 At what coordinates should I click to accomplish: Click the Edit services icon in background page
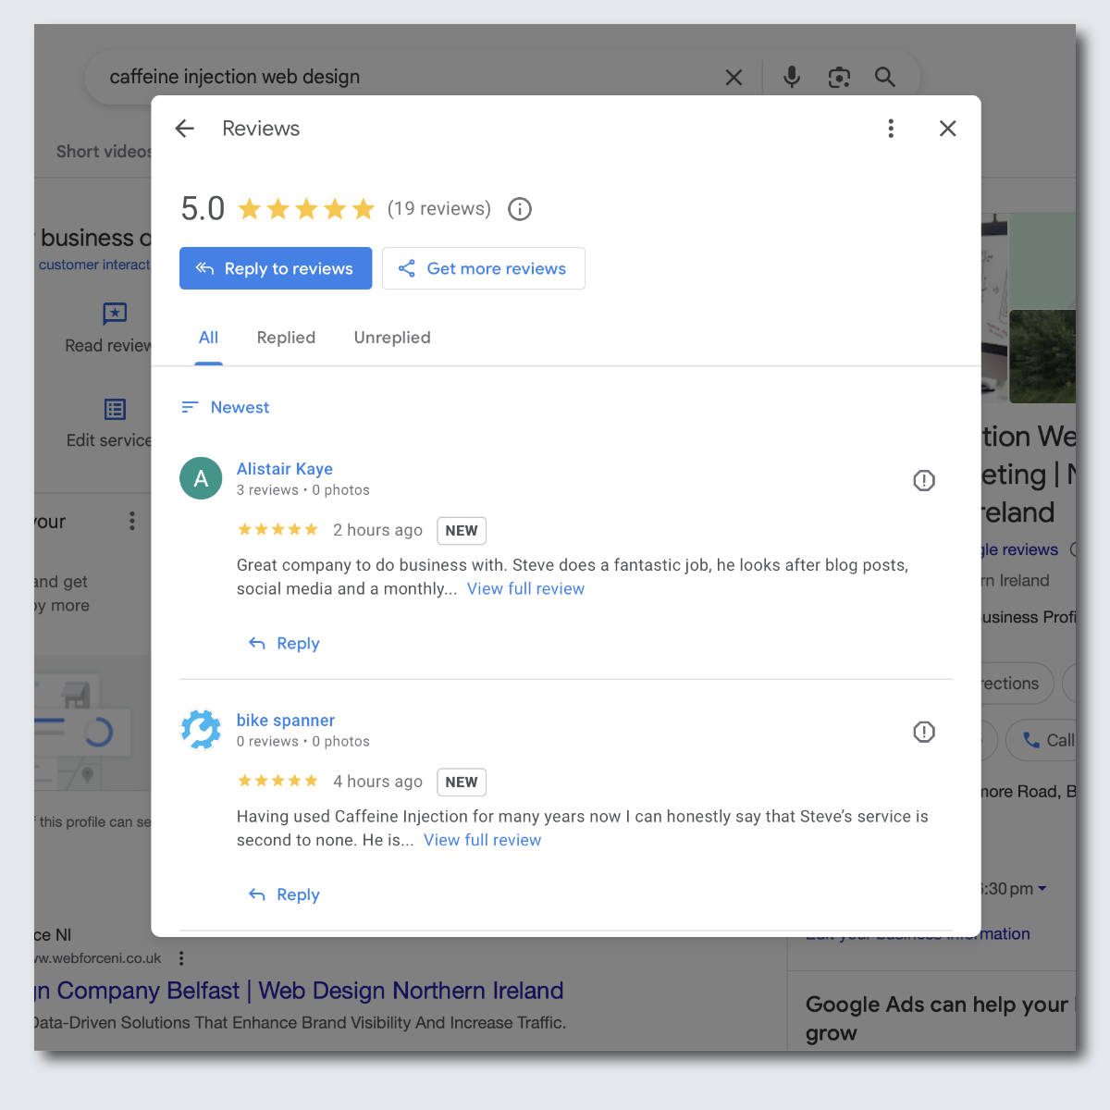coord(115,409)
